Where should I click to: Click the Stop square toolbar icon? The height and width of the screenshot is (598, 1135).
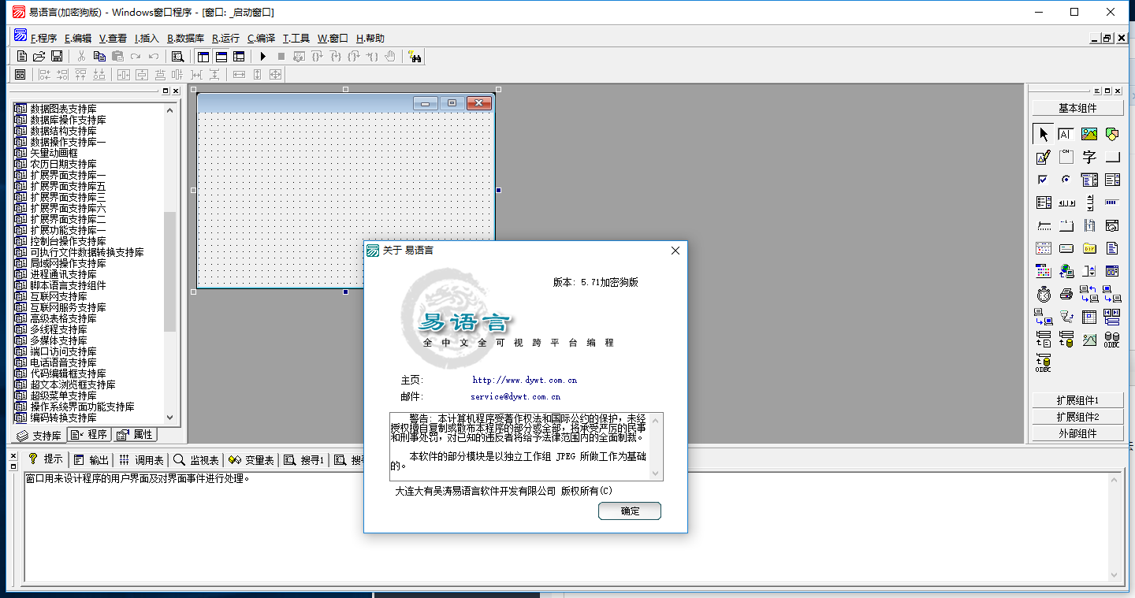point(281,56)
